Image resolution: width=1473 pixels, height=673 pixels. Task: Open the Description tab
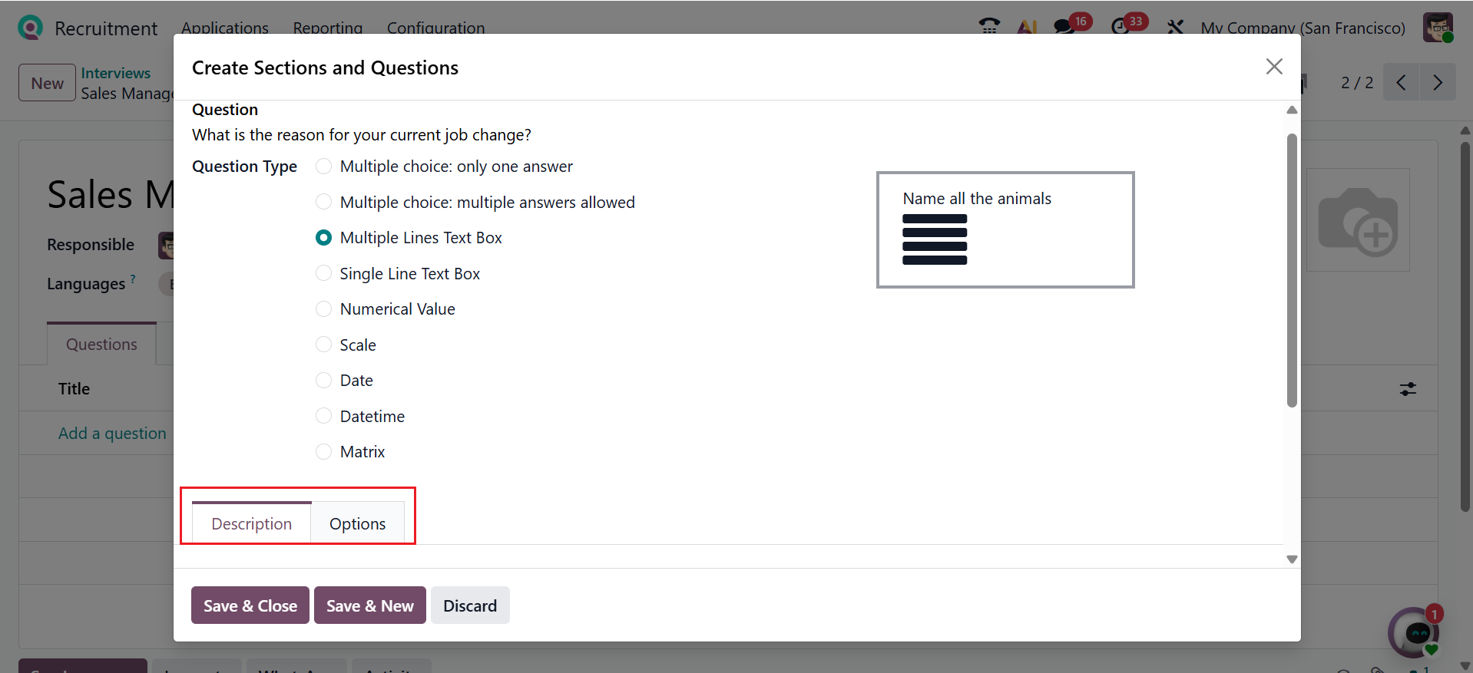pos(251,524)
